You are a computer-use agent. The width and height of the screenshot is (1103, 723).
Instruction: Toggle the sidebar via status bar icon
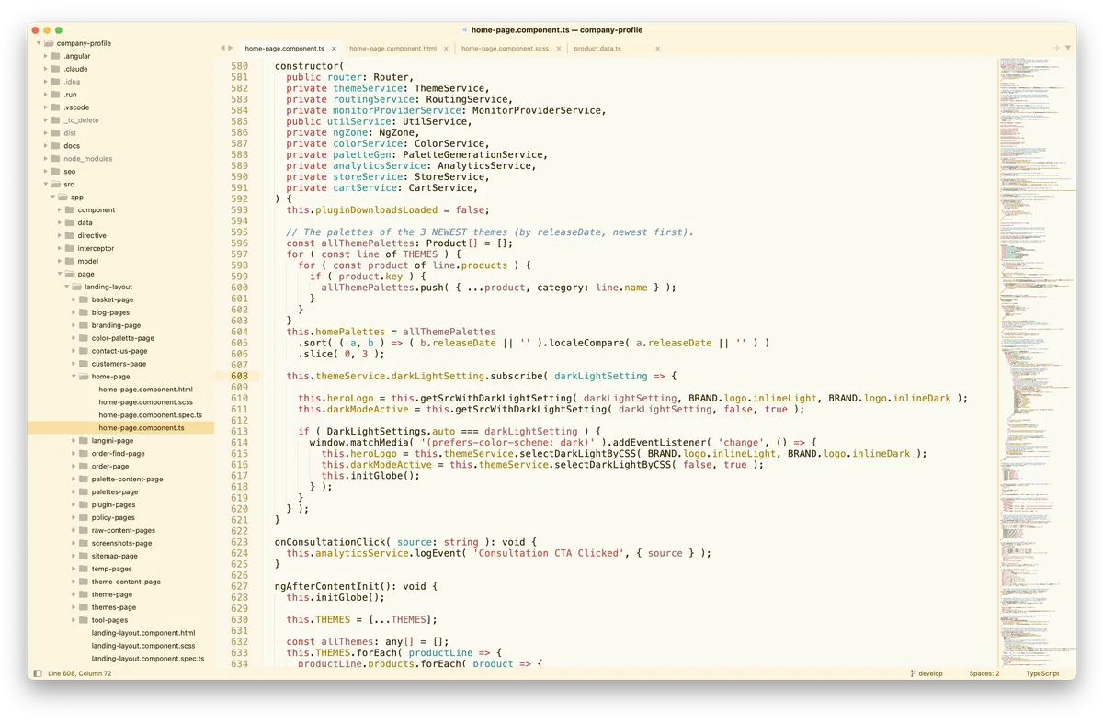pyautogui.click(x=37, y=673)
